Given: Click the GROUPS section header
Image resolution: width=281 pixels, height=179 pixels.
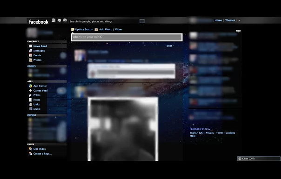Looking at the screenshot, I should tap(32, 66).
